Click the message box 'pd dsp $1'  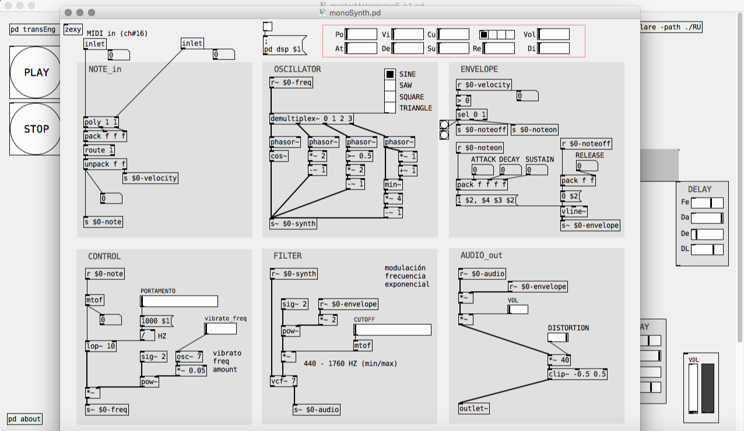coord(283,50)
